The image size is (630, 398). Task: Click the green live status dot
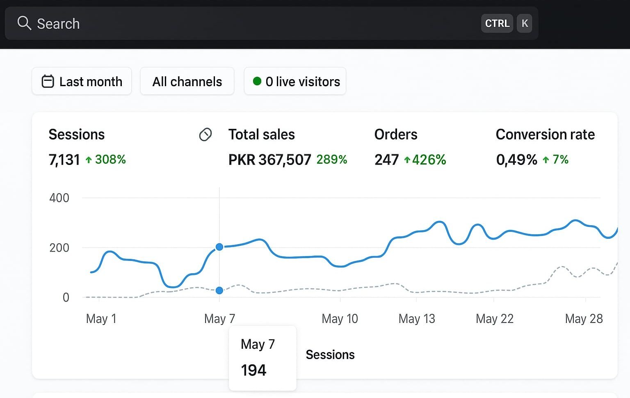point(257,81)
